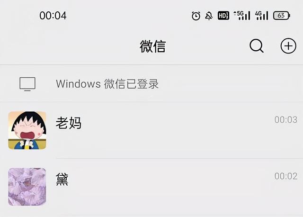Tap the 4G signal strength icon
Viewport: 303px width, 217px height.
pyautogui.click(x=261, y=16)
